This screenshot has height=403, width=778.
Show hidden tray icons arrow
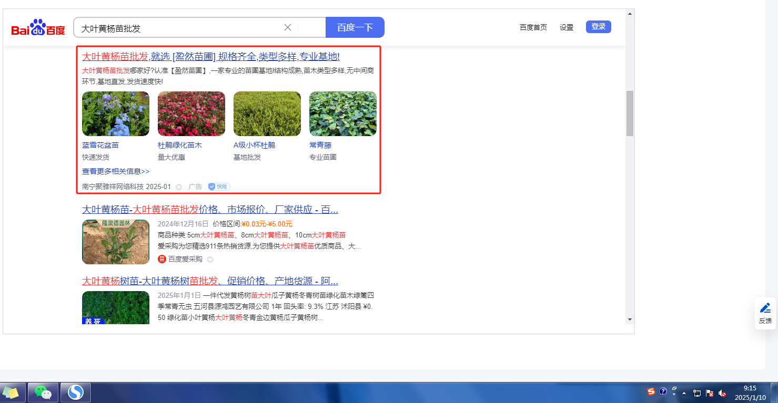click(684, 392)
